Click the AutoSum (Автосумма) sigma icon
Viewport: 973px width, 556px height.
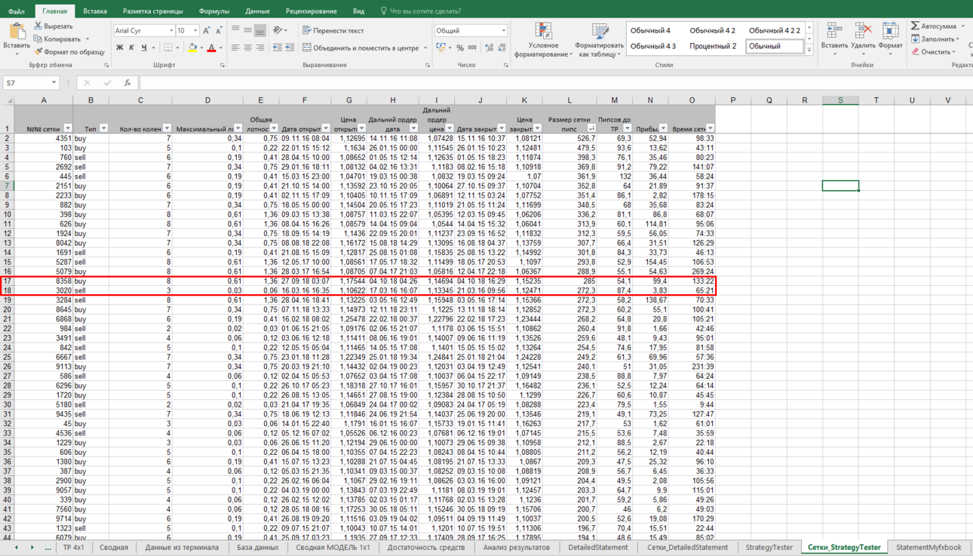pyautogui.click(x=915, y=26)
